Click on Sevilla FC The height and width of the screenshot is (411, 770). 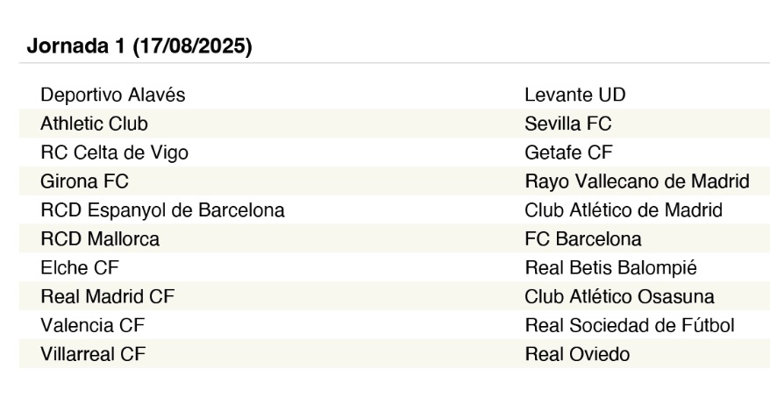click(568, 124)
